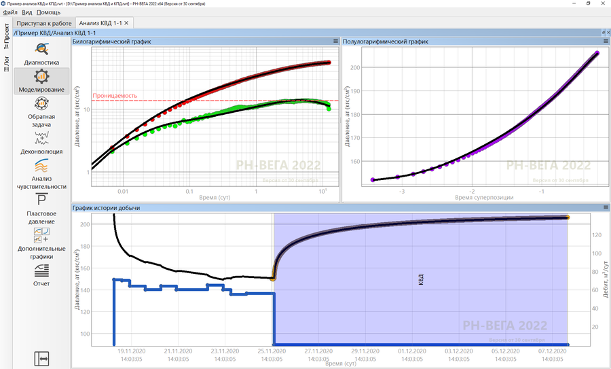This screenshot has width=611, height=369.
Task: Switch to the Приступая к работе tab
Action: [44, 23]
